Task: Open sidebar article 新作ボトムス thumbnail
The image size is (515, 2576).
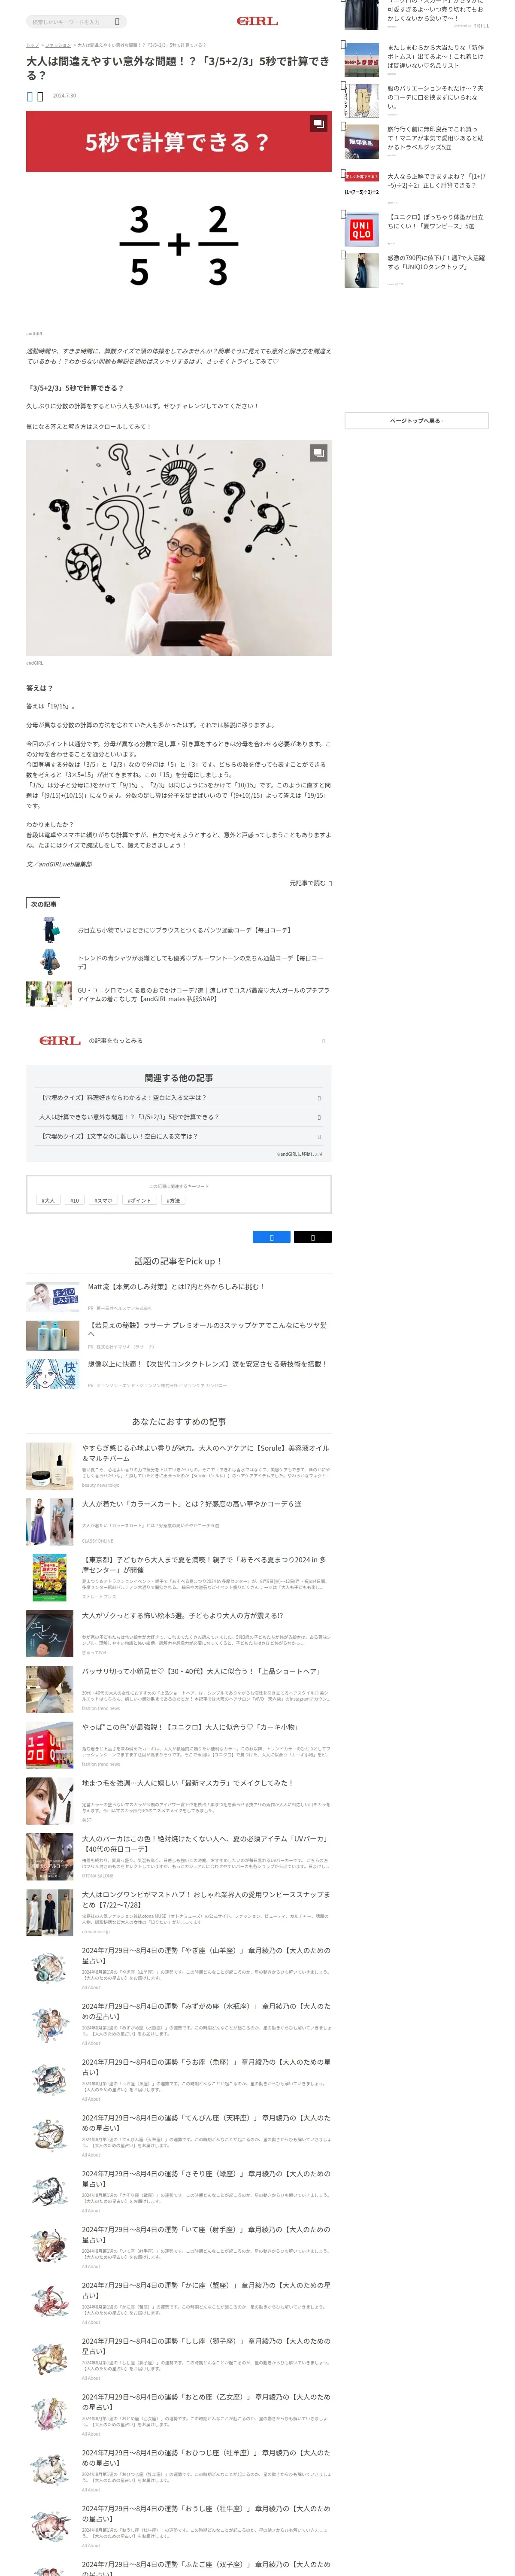Action: click(361, 60)
